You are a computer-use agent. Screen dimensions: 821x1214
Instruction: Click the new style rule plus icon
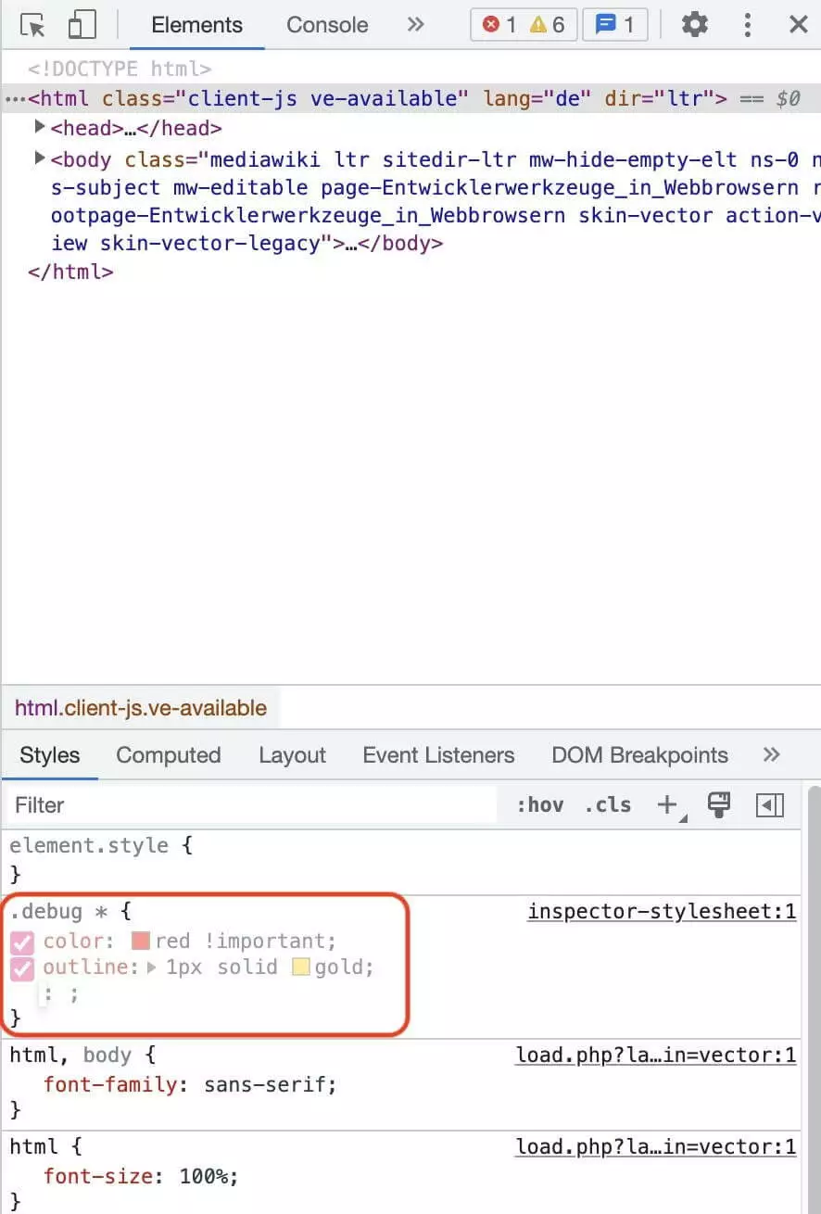point(667,805)
